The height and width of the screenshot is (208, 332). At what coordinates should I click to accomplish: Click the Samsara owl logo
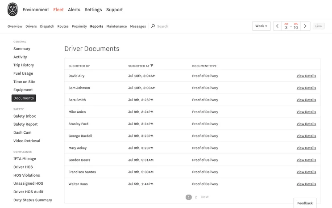tap(12, 9)
